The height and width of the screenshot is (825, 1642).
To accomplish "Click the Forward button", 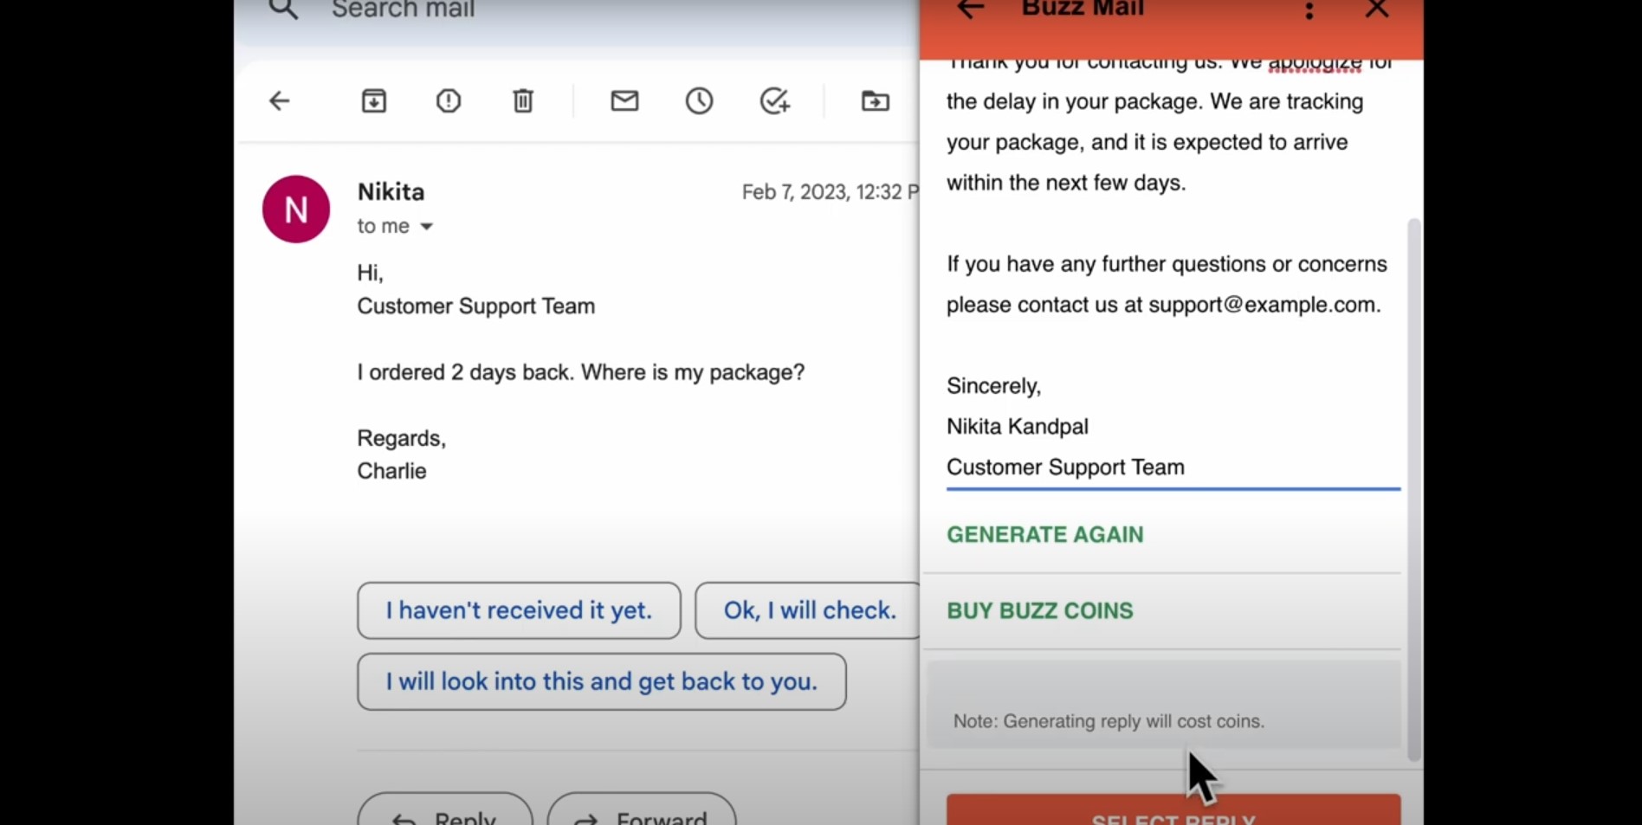I will pos(642,810).
